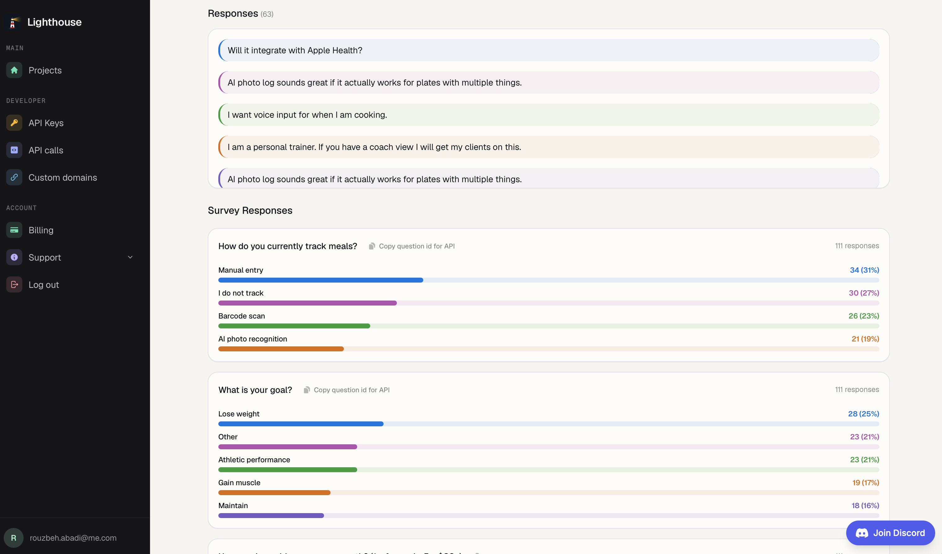
Task: Select the API calls code icon
Action: [14, 150]
